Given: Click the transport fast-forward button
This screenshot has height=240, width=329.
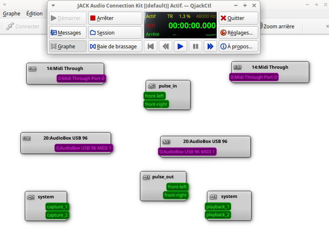Looking at the screenshot, I should tap(210, 46).
